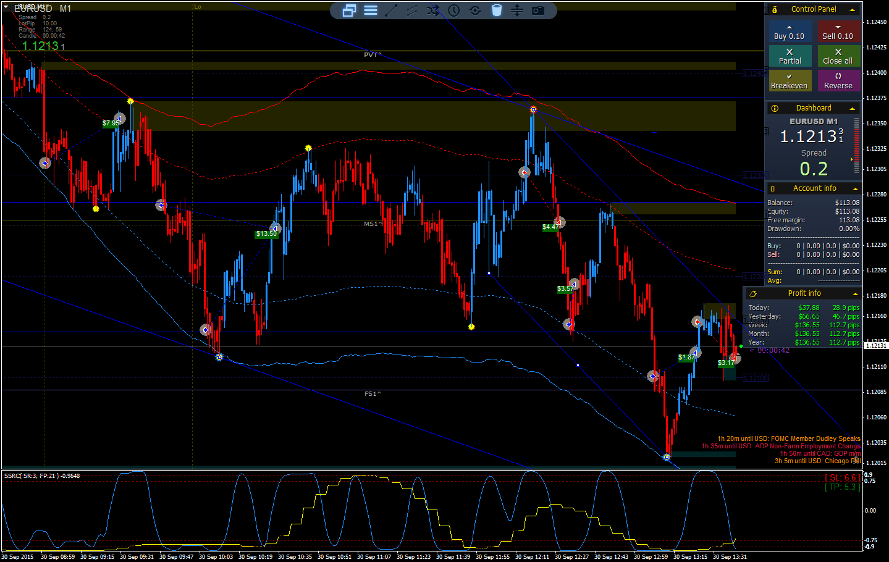Click the trash bin delete icon
Image resolution: width=889 pixels, height=562 pixels.
coord(497,10)
